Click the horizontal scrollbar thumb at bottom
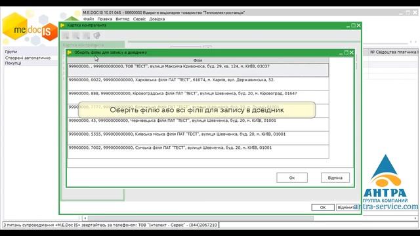The image size is (420, 236). point(200,218)
